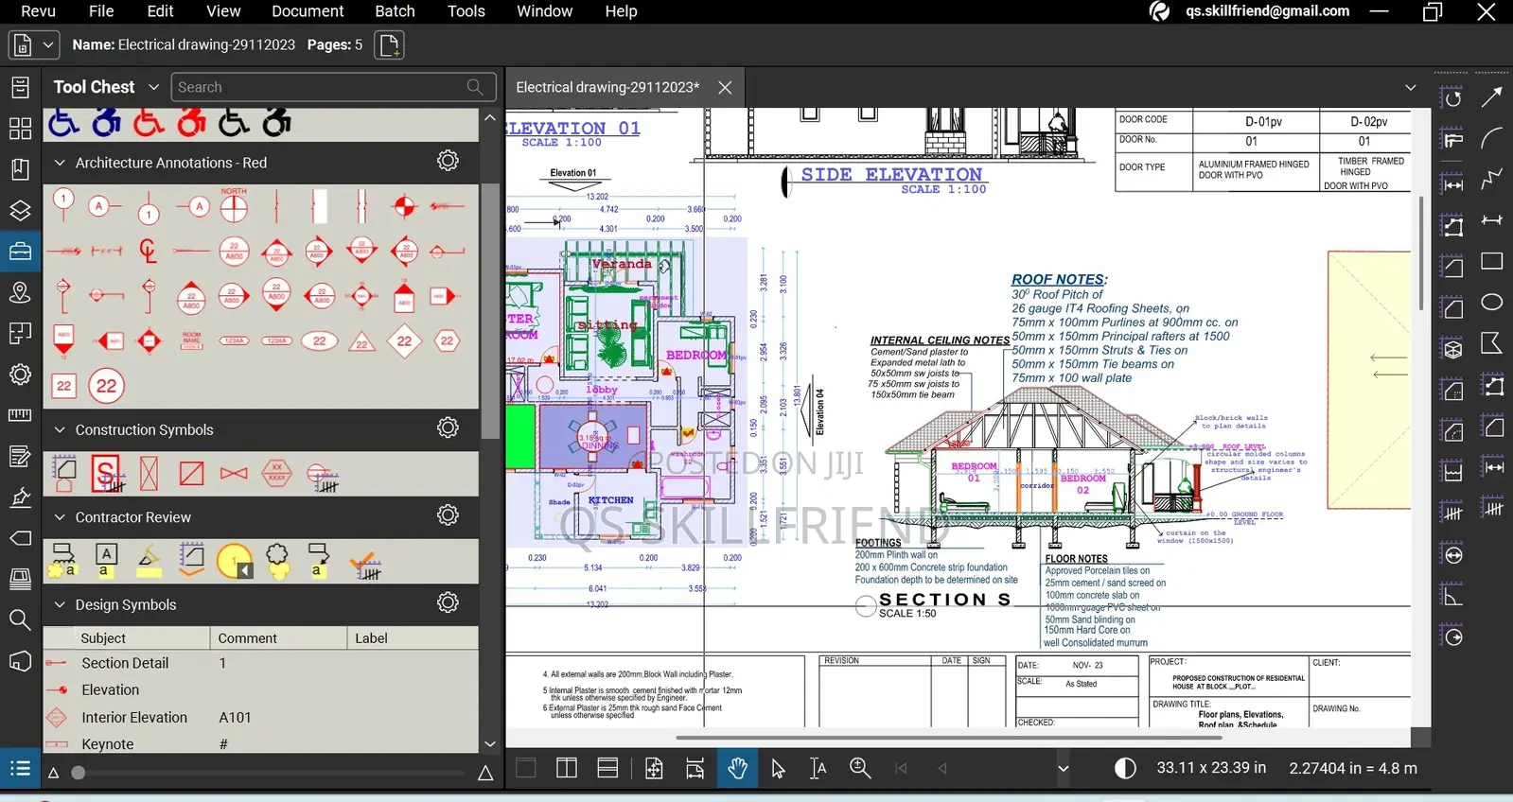Viewport: 1513px width, 802px height.
Task: Open the Design Symbols section gear menu
Action: coord(448,602)
